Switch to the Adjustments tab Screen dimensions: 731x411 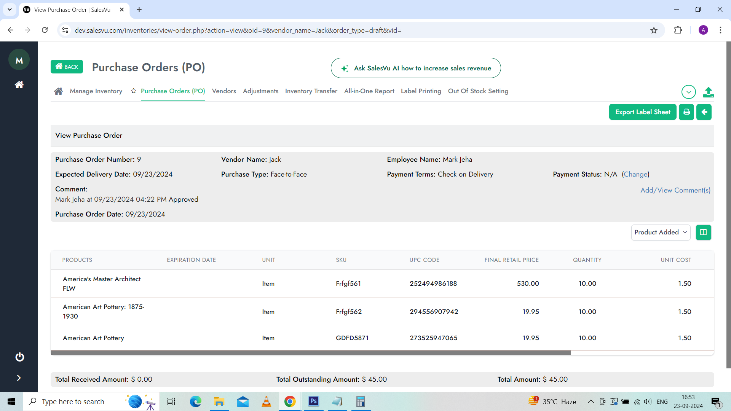click(260, 91)
